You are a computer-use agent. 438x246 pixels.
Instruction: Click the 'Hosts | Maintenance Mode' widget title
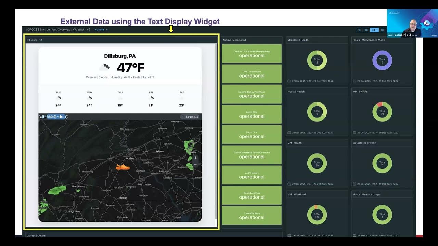click(369, 40)
